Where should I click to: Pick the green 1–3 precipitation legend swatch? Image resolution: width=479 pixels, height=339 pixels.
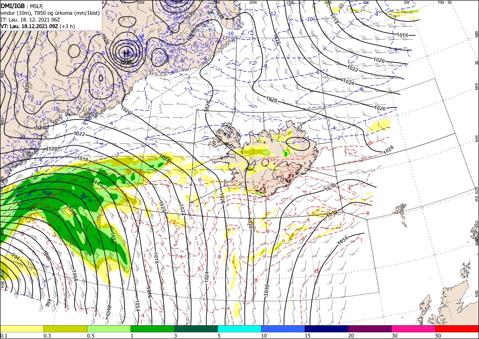[152, 328]
